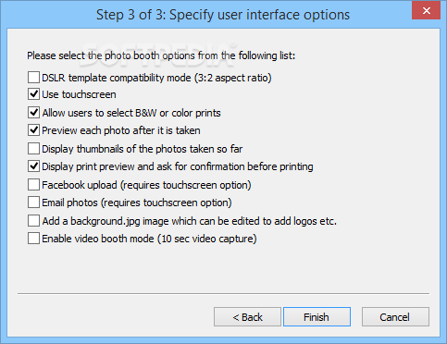Uncheck Preview each photo after taken

33,130
